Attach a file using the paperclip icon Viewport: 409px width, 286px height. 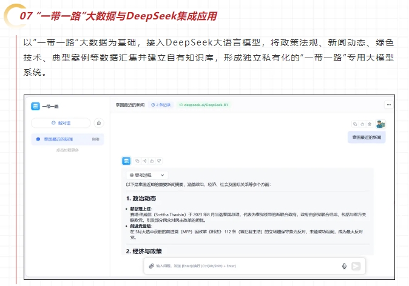151,266
